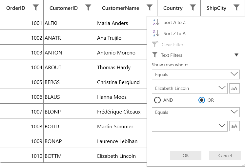Select the Martin Sommer name cell

[x=121, y=126]
